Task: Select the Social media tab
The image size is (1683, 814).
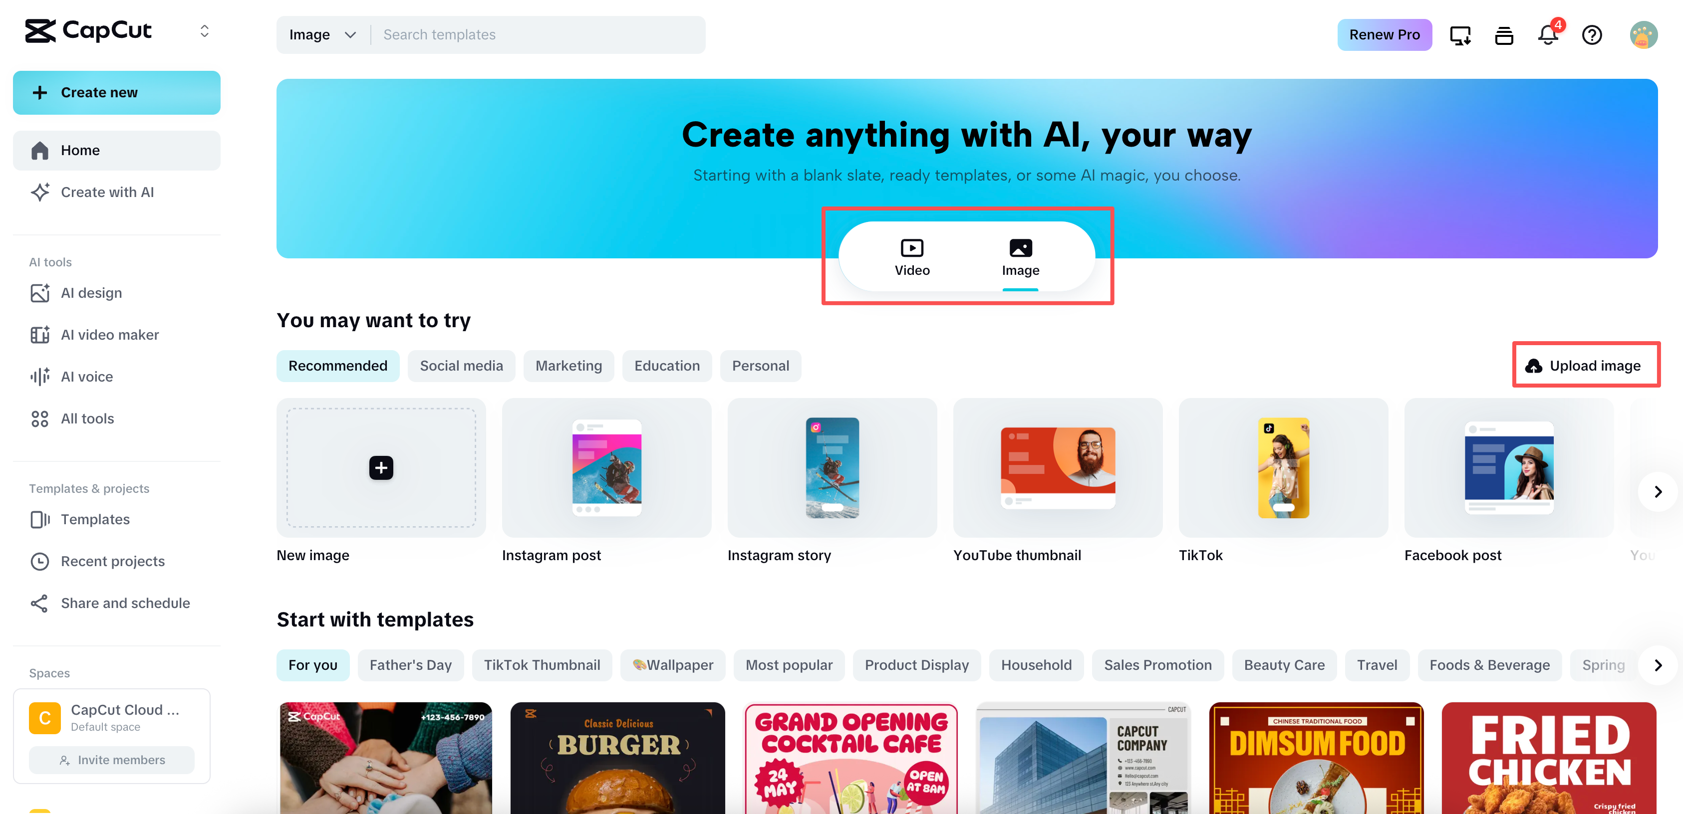Action: (461, 366)
